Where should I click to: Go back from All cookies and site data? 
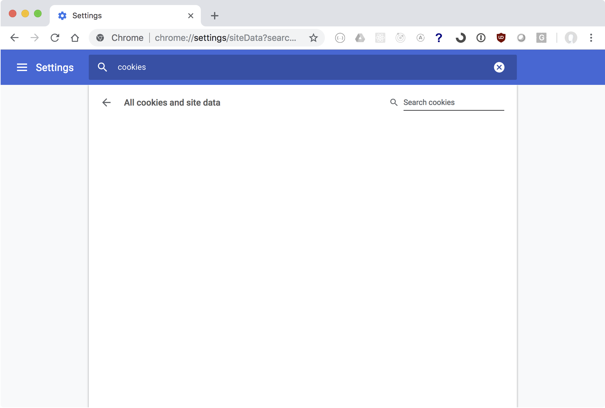pyautogui.click(x=106, y=102)
